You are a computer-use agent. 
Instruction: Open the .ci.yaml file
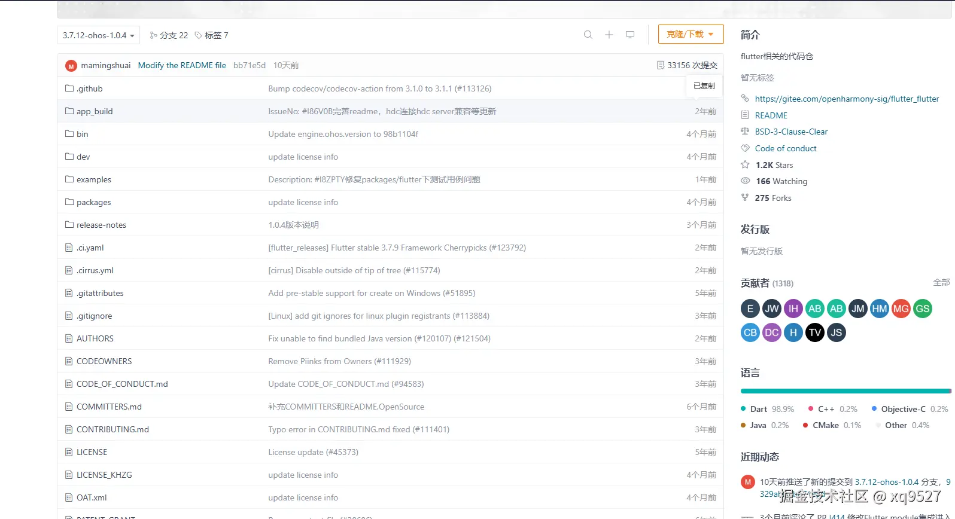(x=90, y=248)
